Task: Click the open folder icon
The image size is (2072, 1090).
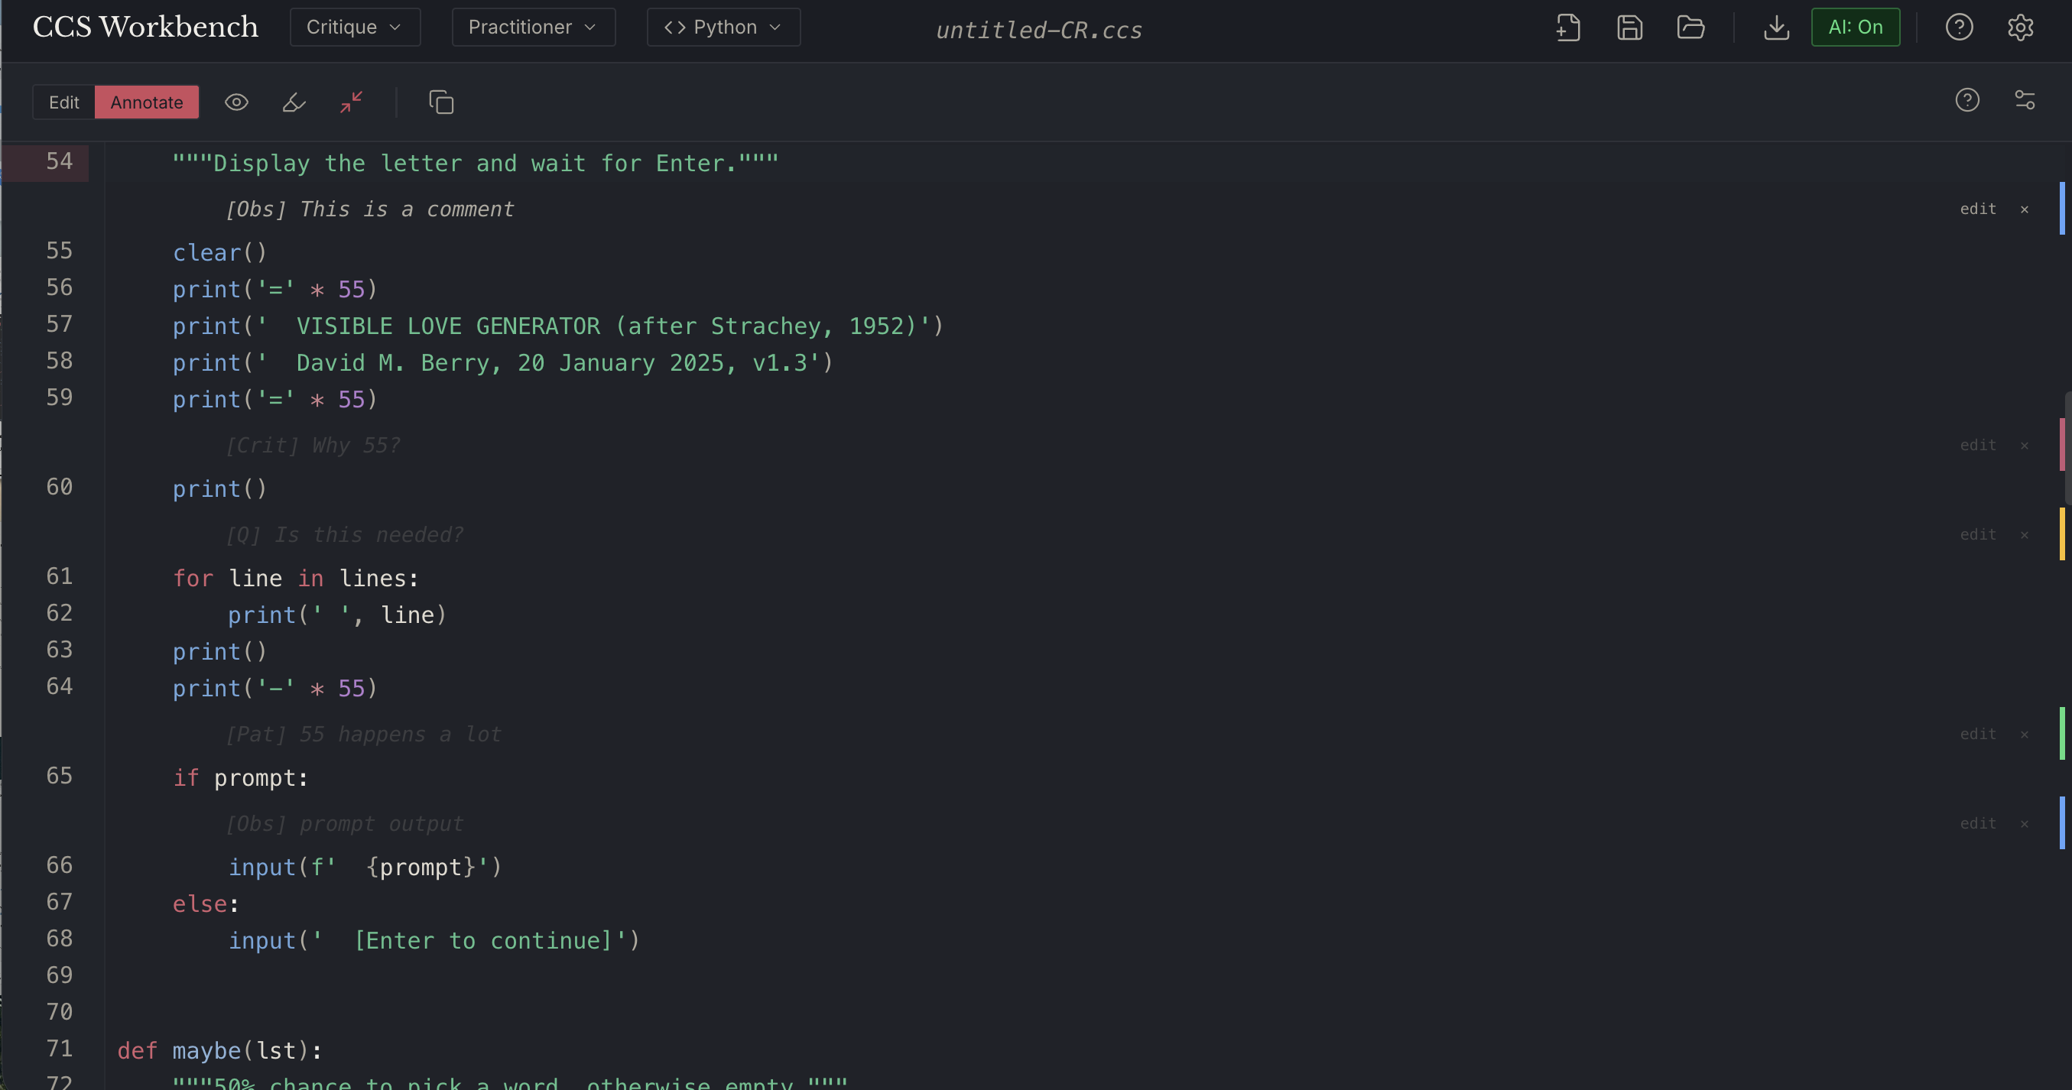Action: point(1690,28)
